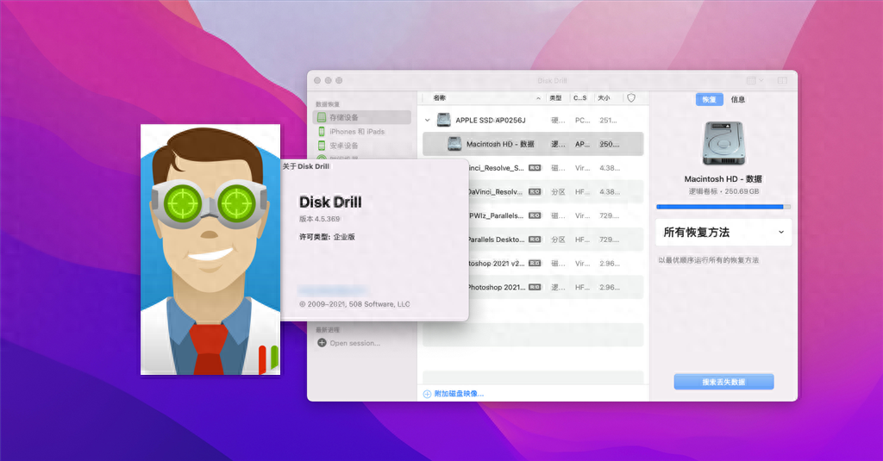Open iPhones 和 iPads sidebar category
The image size is (883, 461).
click(x=356, y=132)
